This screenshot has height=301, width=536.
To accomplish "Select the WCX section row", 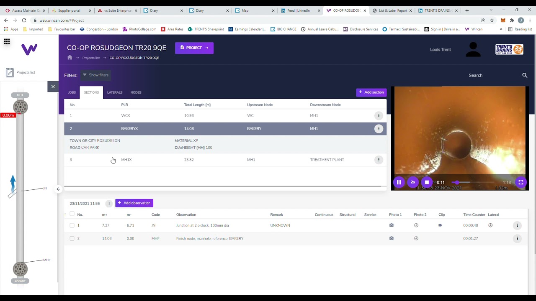I will (225, 115).
